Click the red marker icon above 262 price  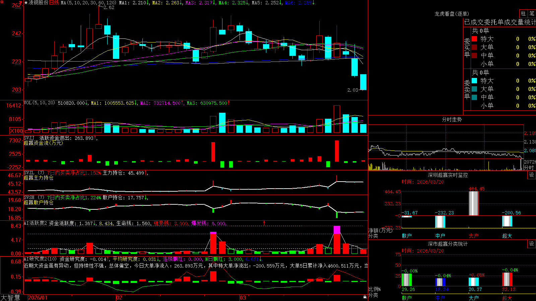point(21,3)
